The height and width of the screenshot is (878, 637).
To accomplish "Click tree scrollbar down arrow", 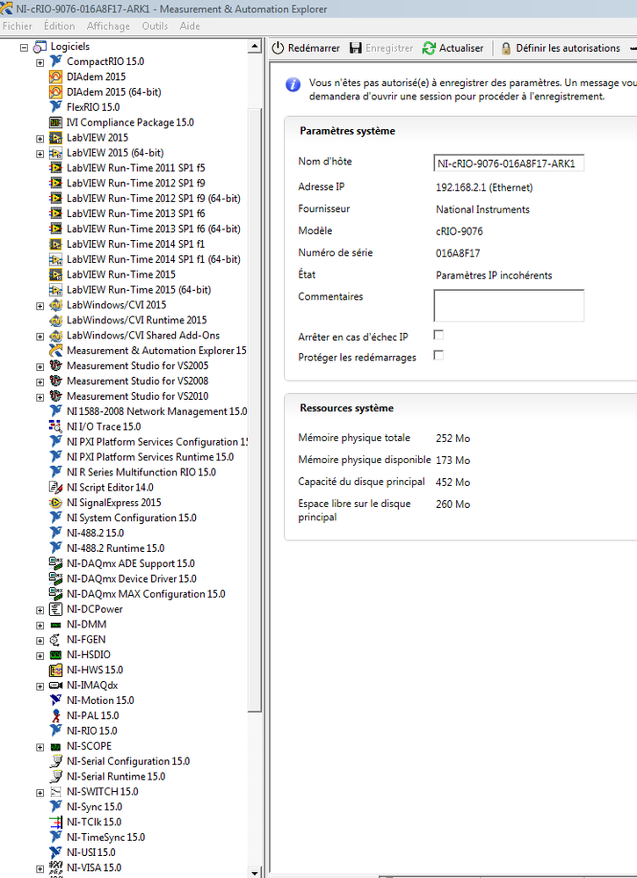I will [x=255, y=873].
